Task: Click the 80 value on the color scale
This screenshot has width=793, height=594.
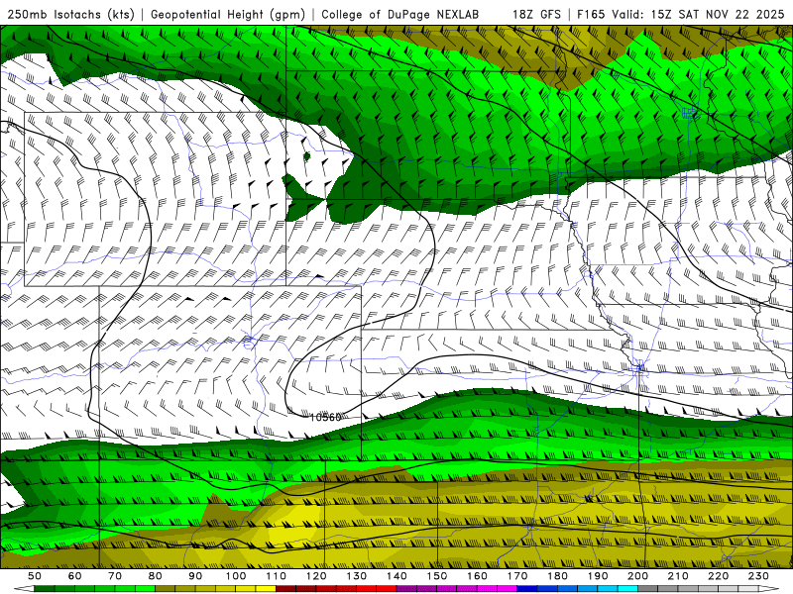Action: 156,576
